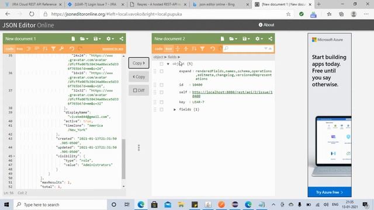
Task: Grab drag handle beside key row
Action: coord(155,102)
